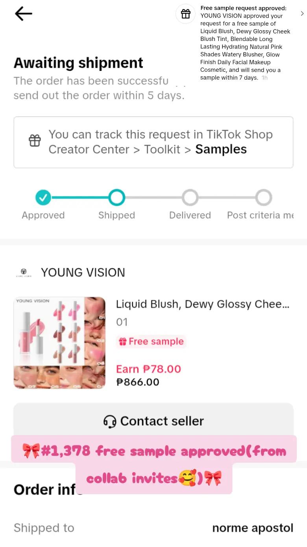The height and width of the screenshot is (547, 307).
Task: Select the Approved checkmark step
Action: (43, 197)
